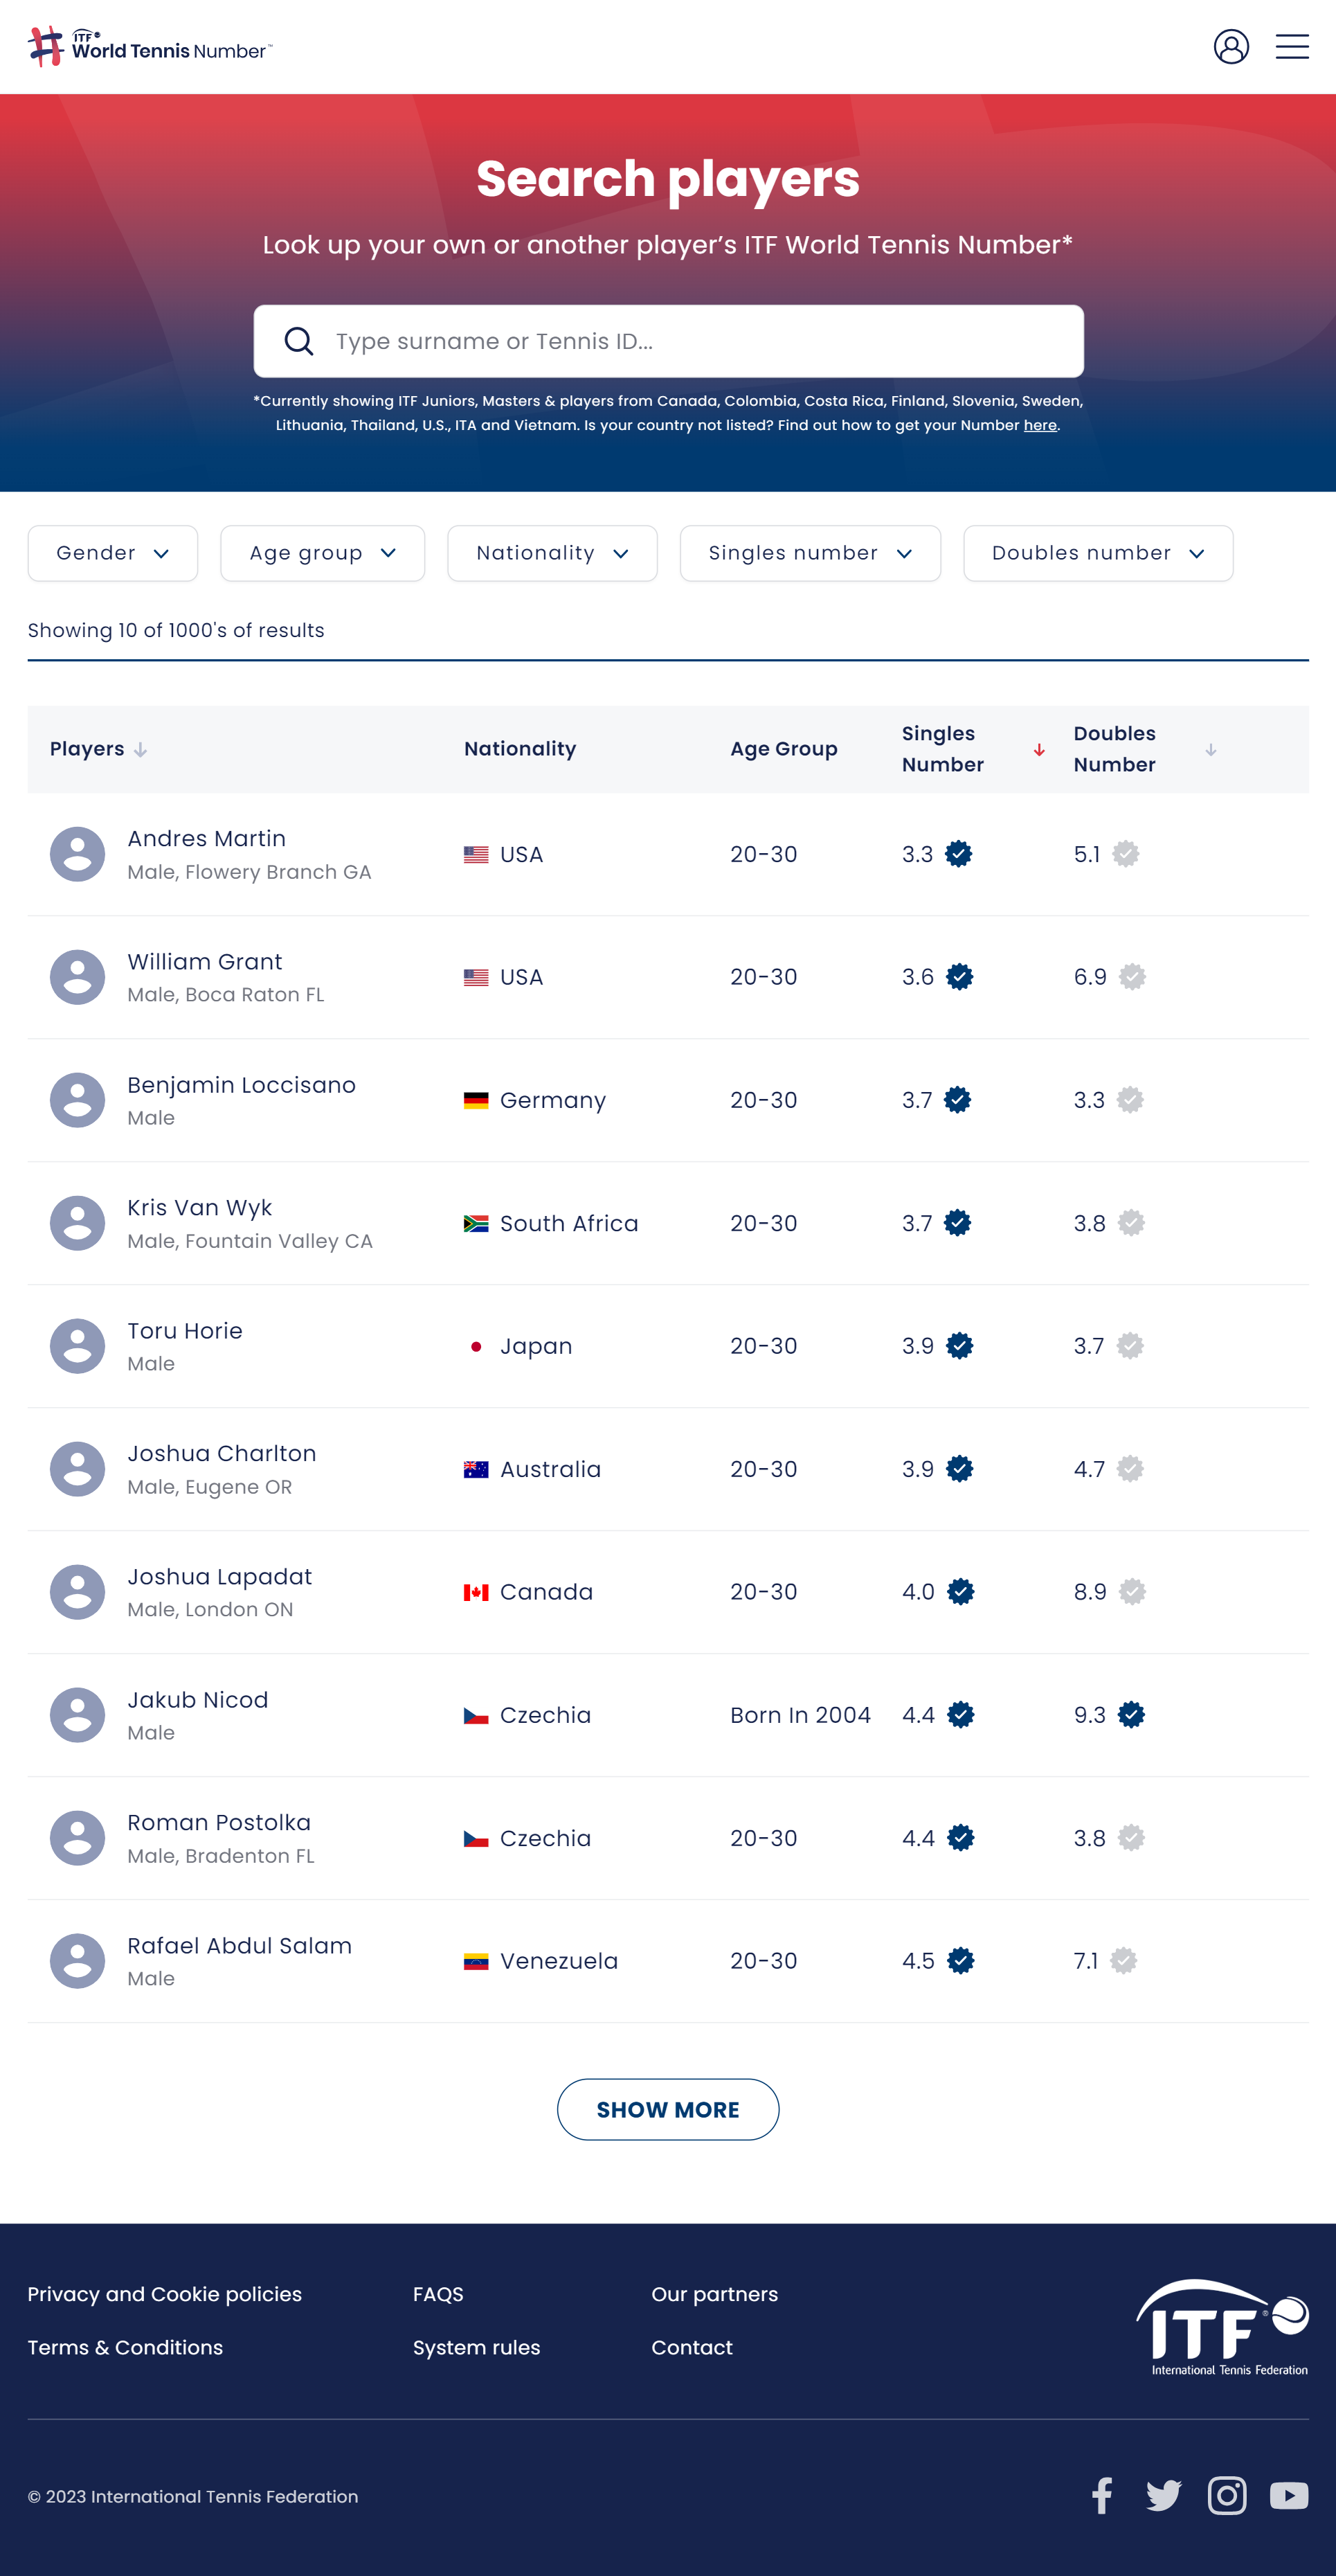
Task: Click Andres Martin's player avatar
Action: coord(77,854)
